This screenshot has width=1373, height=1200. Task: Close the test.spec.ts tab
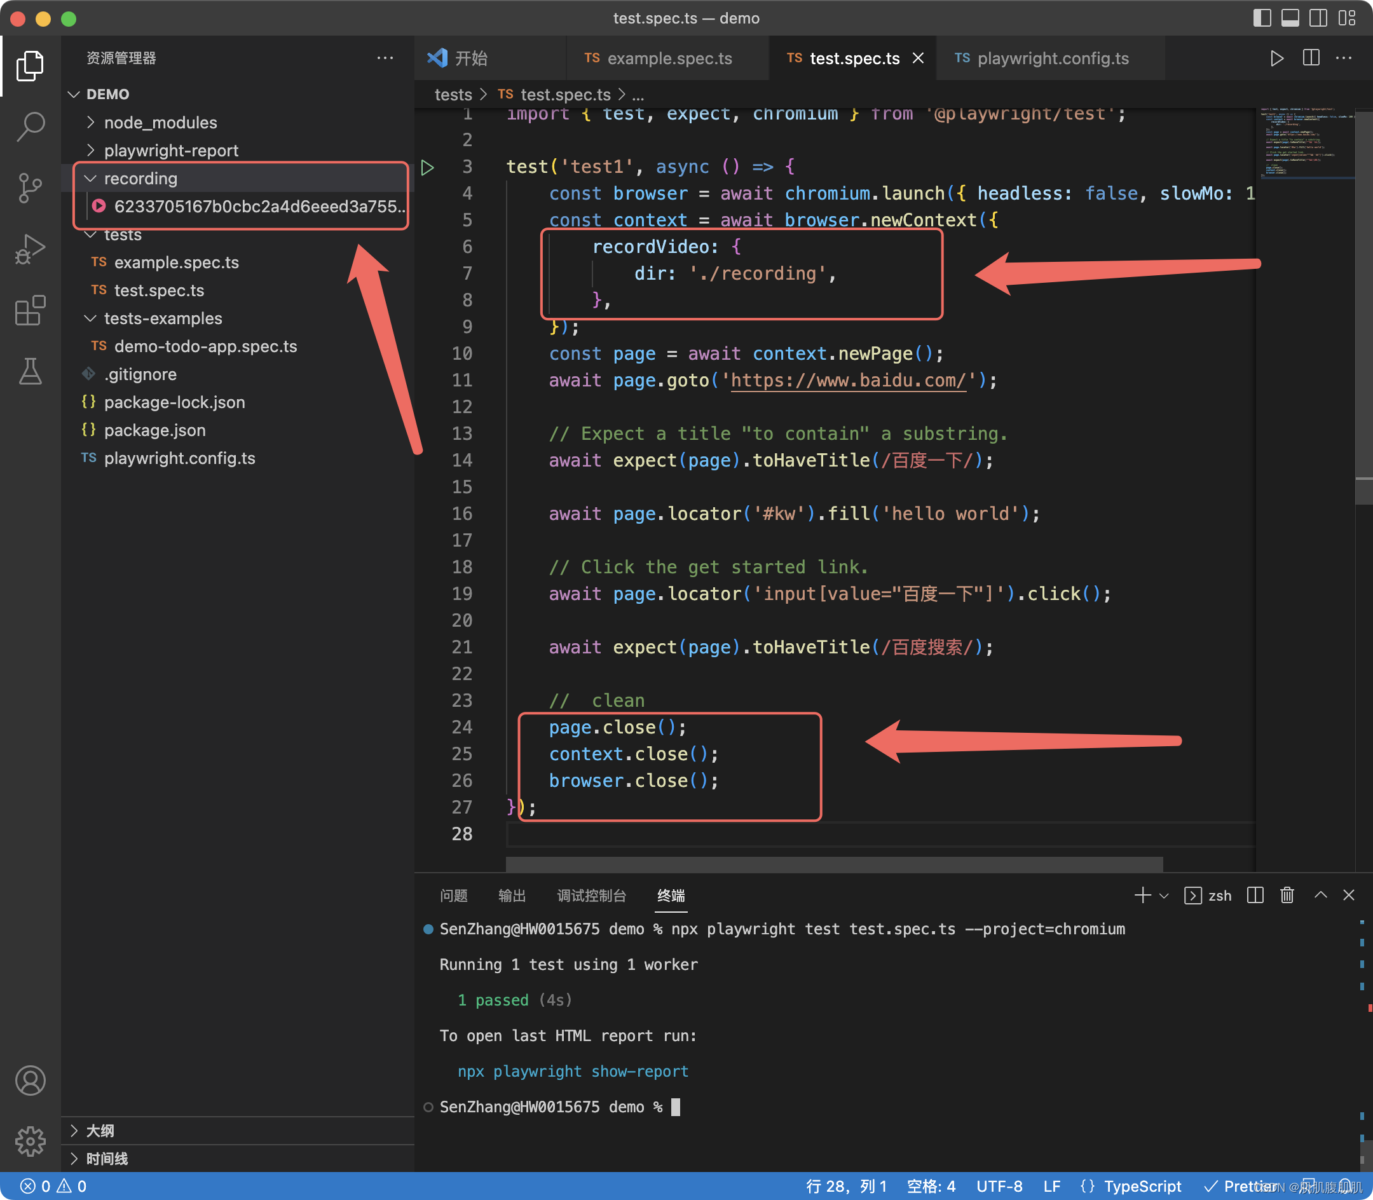click(x=919, y=58)
